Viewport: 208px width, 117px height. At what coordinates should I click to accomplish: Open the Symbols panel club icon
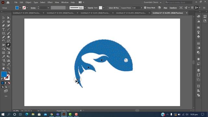[199, 37]
